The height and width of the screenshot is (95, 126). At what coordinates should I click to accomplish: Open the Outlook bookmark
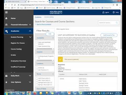39,8
